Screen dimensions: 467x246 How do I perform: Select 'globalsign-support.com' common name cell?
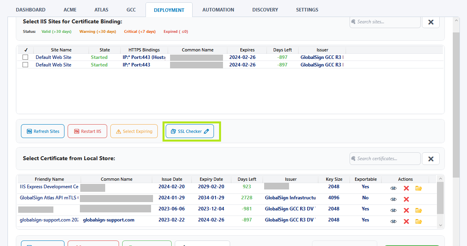point(109,220)
